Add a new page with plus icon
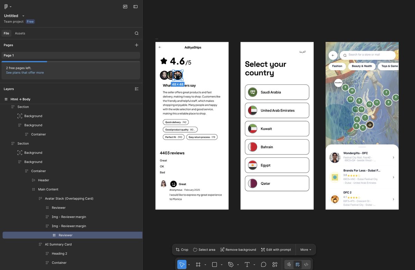Image resolution: width=415 pixels, height=270 pixels. point(137,45)
